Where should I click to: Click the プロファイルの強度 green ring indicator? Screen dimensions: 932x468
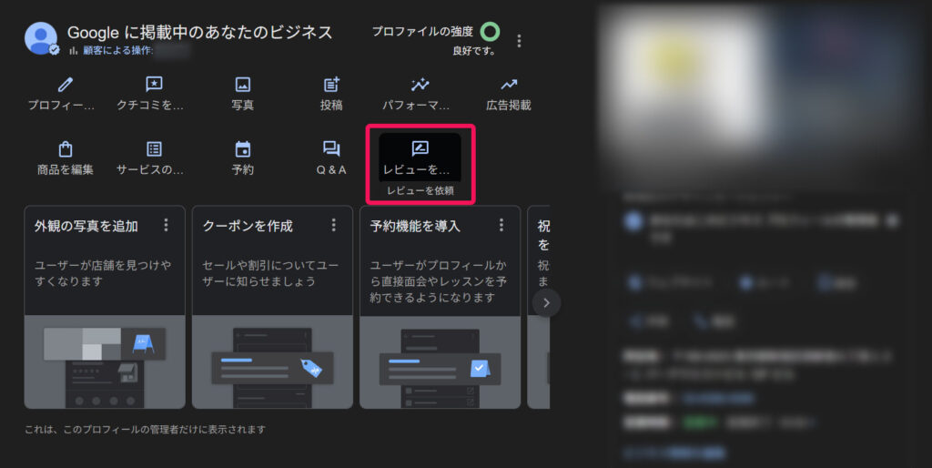490,32
